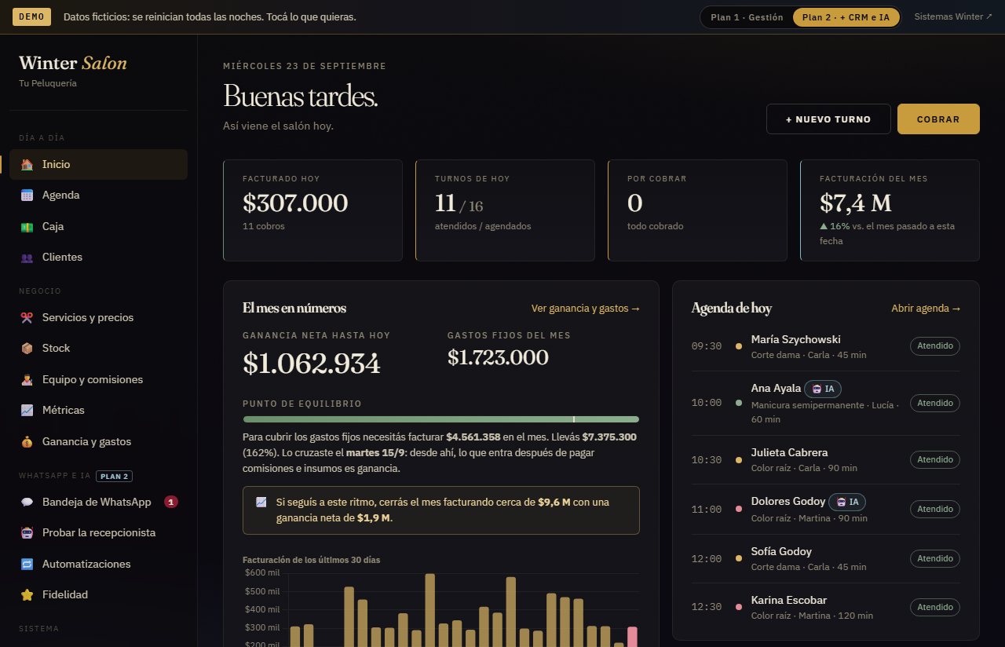Switch to Plan 1 · Gestión

[747, 17]
